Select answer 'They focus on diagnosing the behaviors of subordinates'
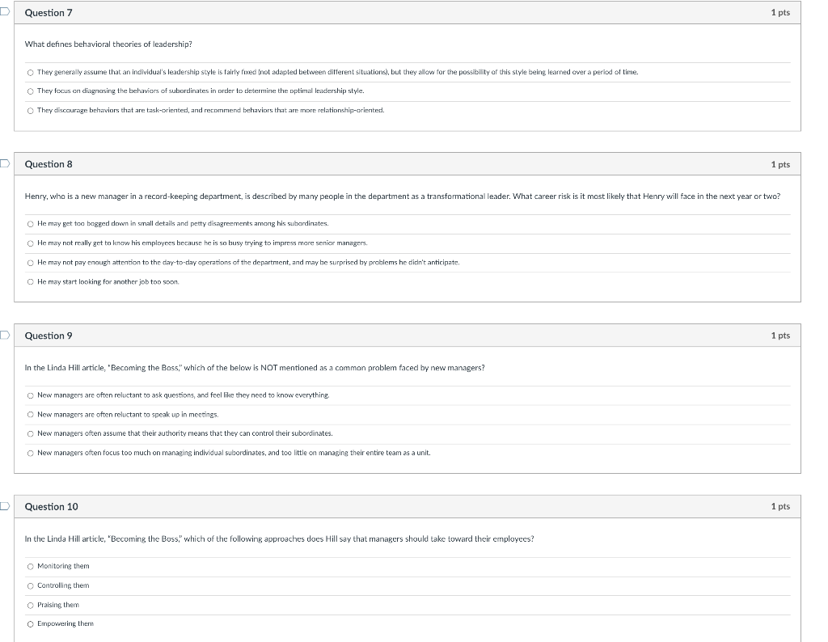828x642 pixels. pyautogui.click(x=30, y=91)
